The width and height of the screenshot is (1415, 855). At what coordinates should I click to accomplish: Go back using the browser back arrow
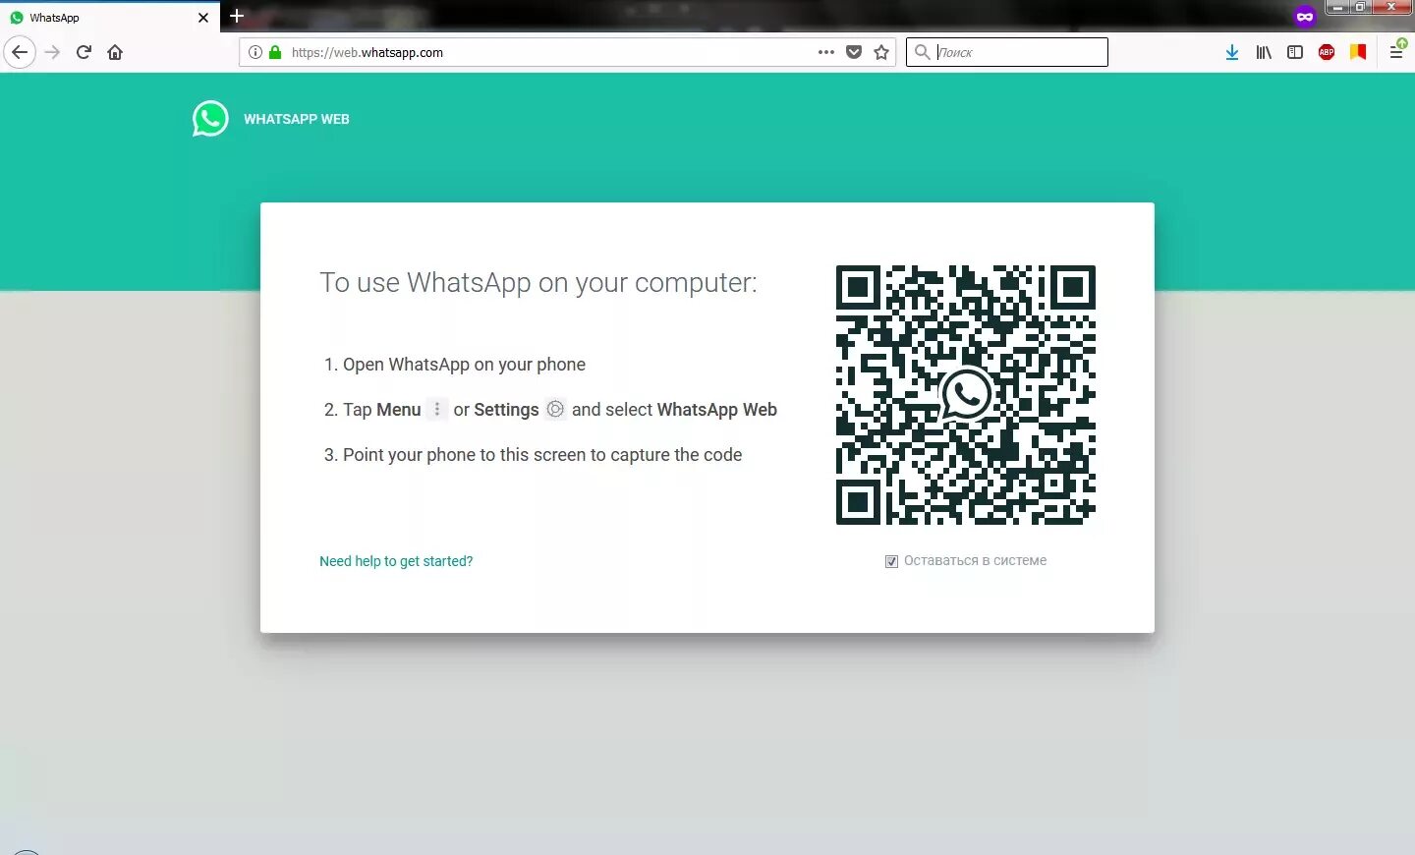click(20, 52)
